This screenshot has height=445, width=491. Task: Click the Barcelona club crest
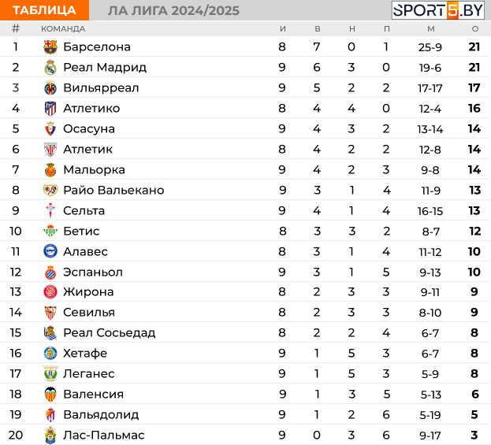click(50, 47)
